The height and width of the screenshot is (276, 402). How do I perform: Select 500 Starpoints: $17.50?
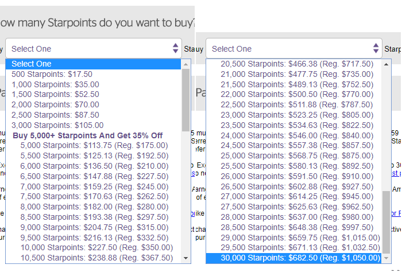[93, 74]
